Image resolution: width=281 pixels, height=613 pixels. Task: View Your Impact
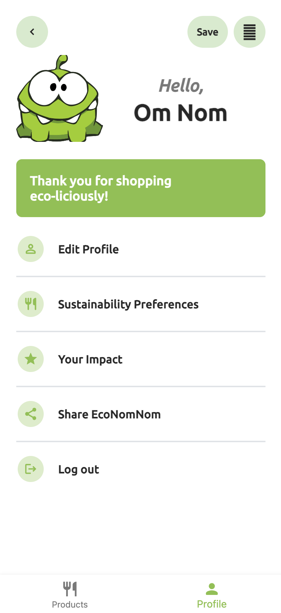tap(90, 359)
